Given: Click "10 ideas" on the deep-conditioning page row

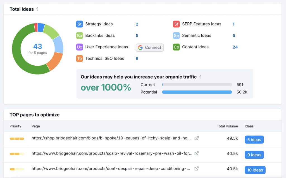Looking at the screenshot, I should pos(255,170).
